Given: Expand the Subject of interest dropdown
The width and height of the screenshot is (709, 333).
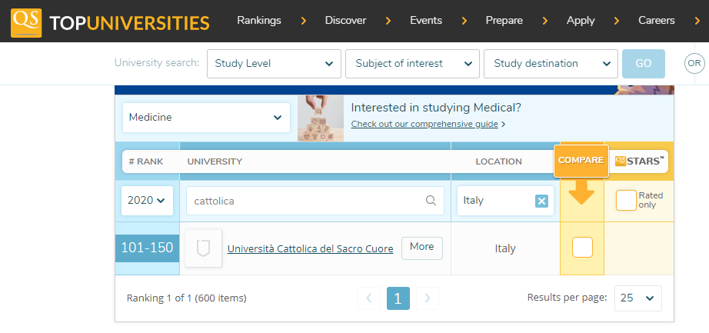Looking at the screenshot, I should (413, 64).
